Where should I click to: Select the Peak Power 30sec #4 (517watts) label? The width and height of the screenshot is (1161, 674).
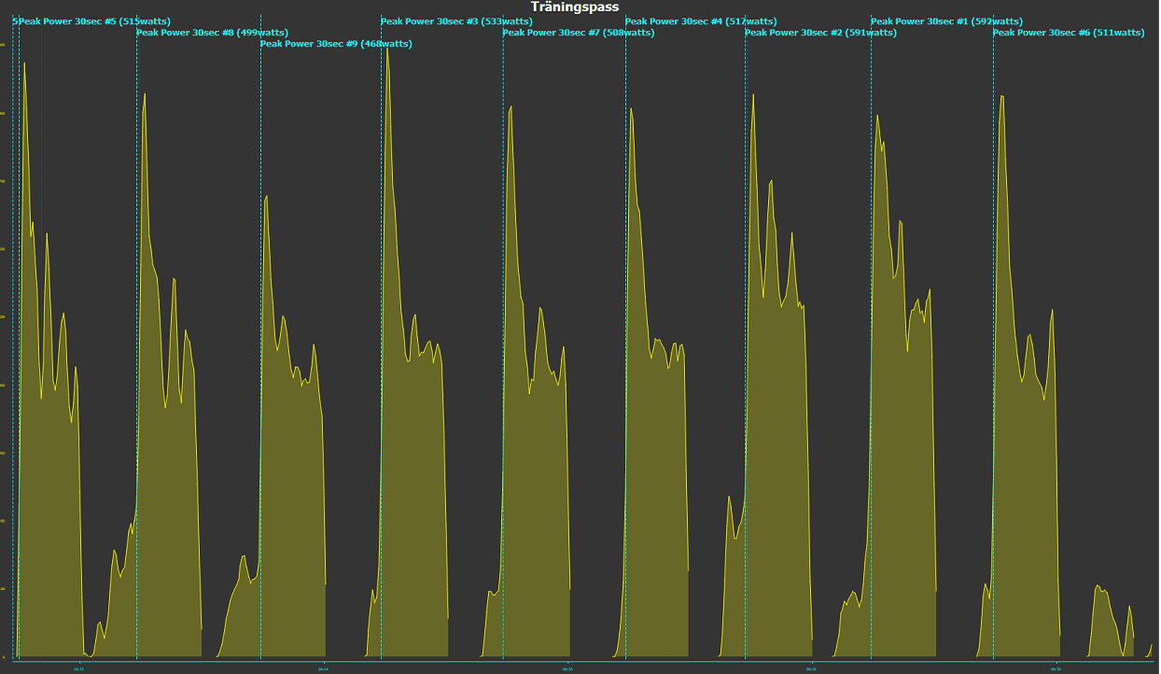pos(701,21)
